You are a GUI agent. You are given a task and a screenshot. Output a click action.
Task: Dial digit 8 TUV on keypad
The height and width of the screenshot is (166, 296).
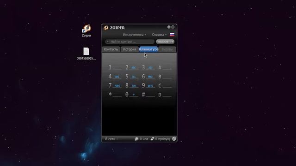pyautogui.click(x=132, y=85)
